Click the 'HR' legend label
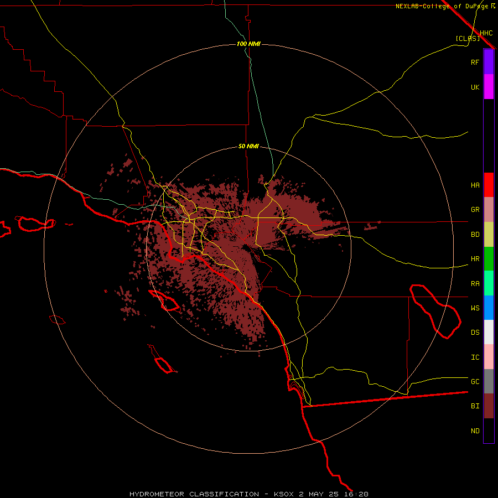The width and height of the screenshot is (498, 498). pyautogui.click(x=475, y=259)
